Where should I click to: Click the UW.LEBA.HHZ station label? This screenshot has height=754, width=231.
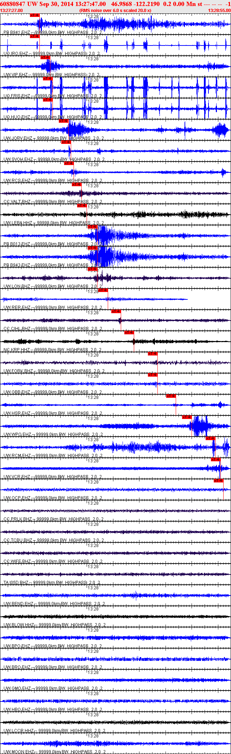(x=18, y=223)
